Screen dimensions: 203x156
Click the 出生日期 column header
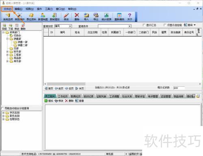pos(93,32)
